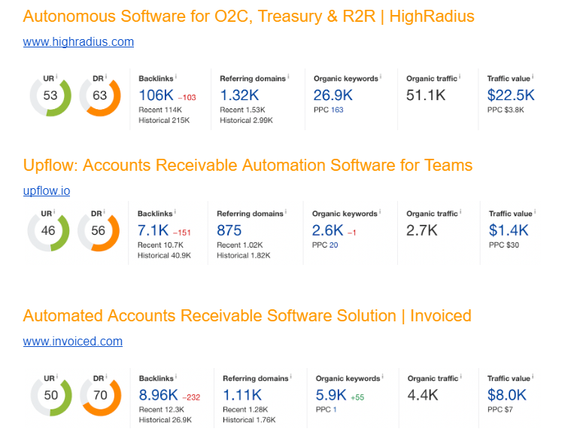The image size is (562, 444).
Task: Click info icon beside Invoiced Referring domains
Action: pyautogui.click(x=290, y=376)
